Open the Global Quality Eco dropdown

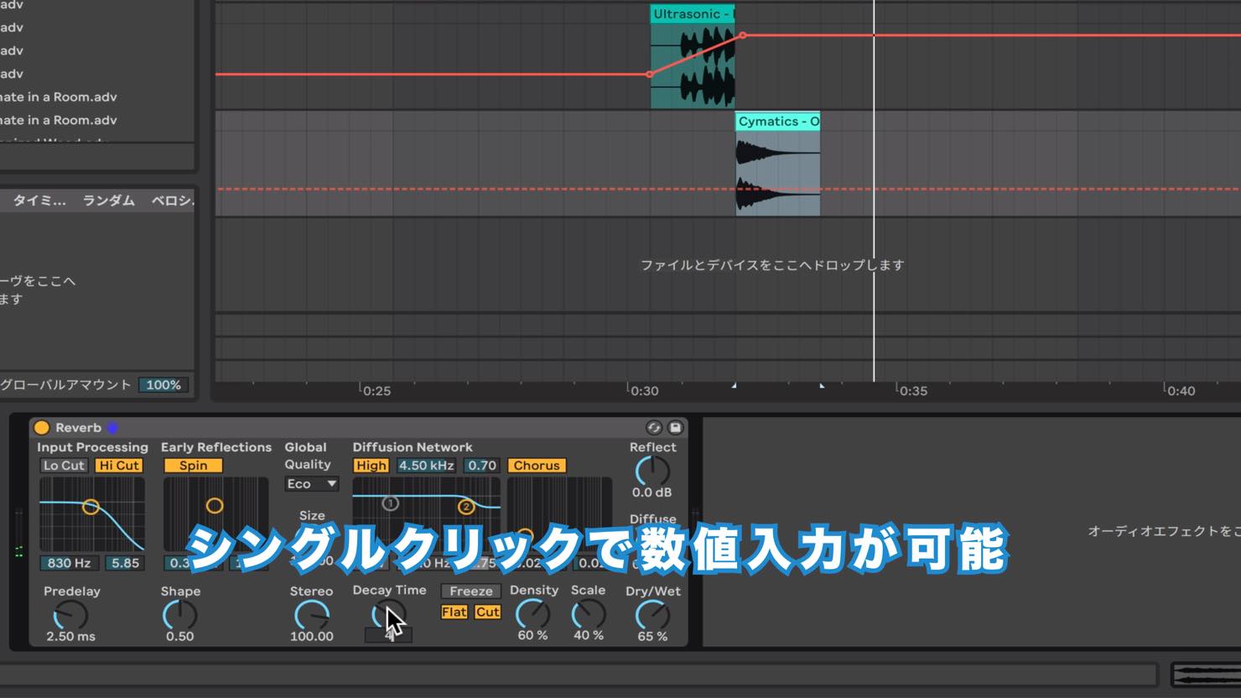click(x=311, y=484)
